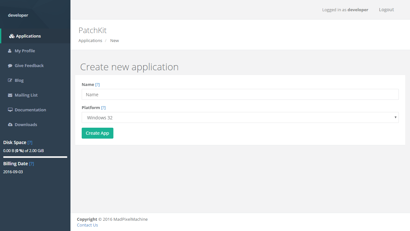This screenshot has width=410, height=231.
Task: Click the billing date 2016-09-03
Action: [13, 172]
